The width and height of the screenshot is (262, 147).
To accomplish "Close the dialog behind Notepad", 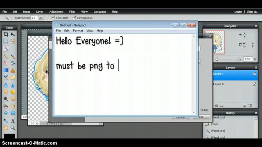I will [210, 36].
